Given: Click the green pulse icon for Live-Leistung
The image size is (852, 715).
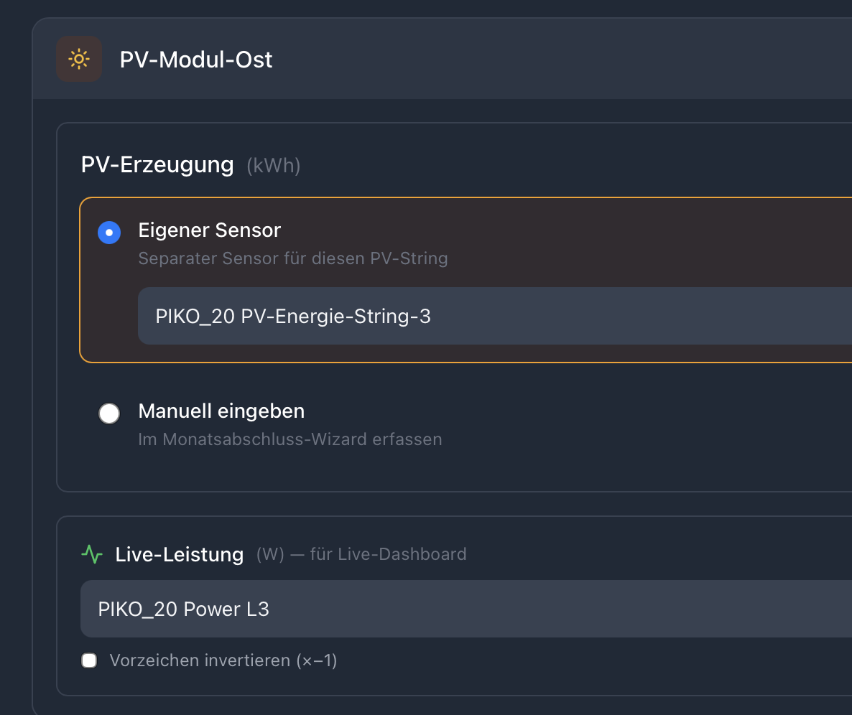Looking at the screenshot, I should pyautogui.click(x=92, y=554).
